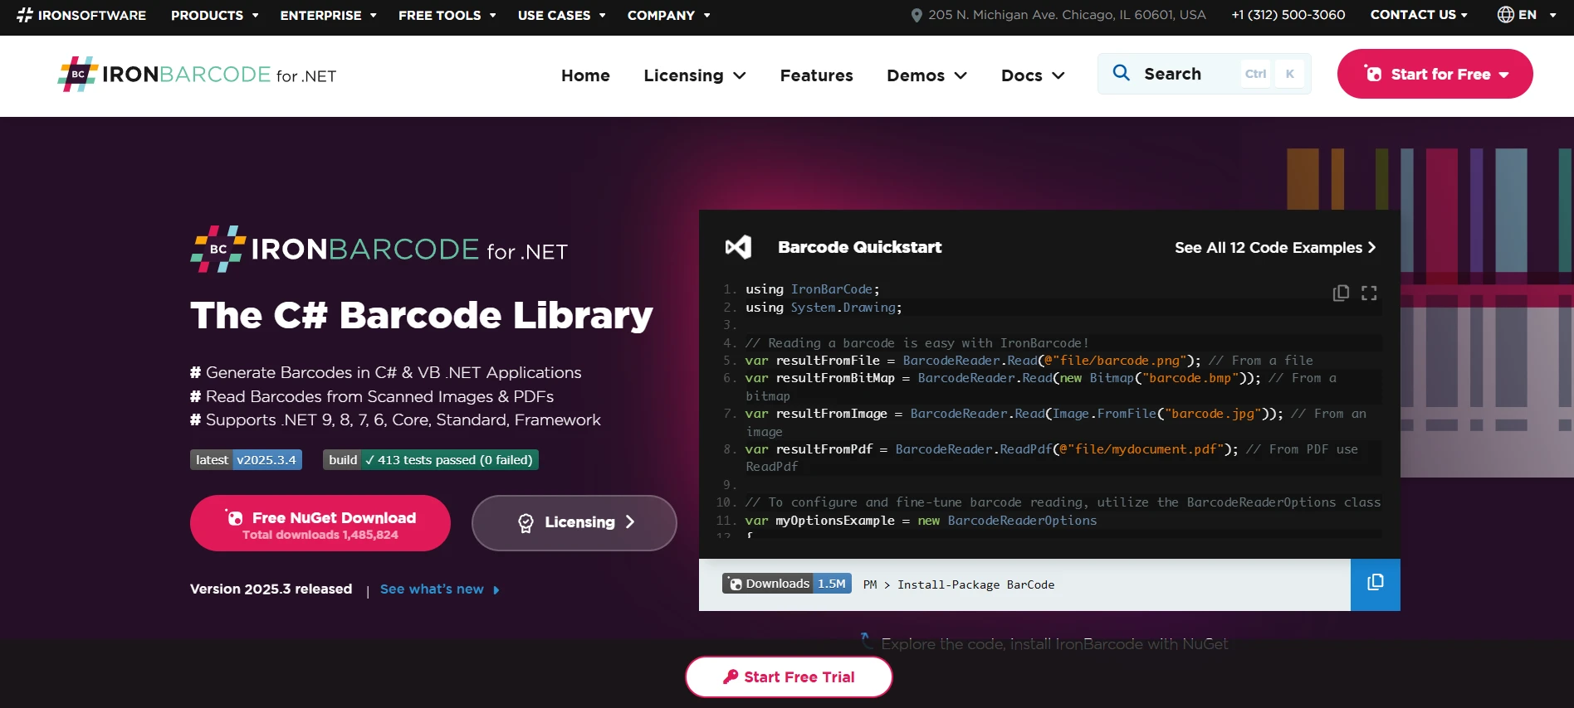Image resolution: width=1574 pixels, height=708 pixels.
Task: Click the globe language icon
Action: pos(1505,15)
